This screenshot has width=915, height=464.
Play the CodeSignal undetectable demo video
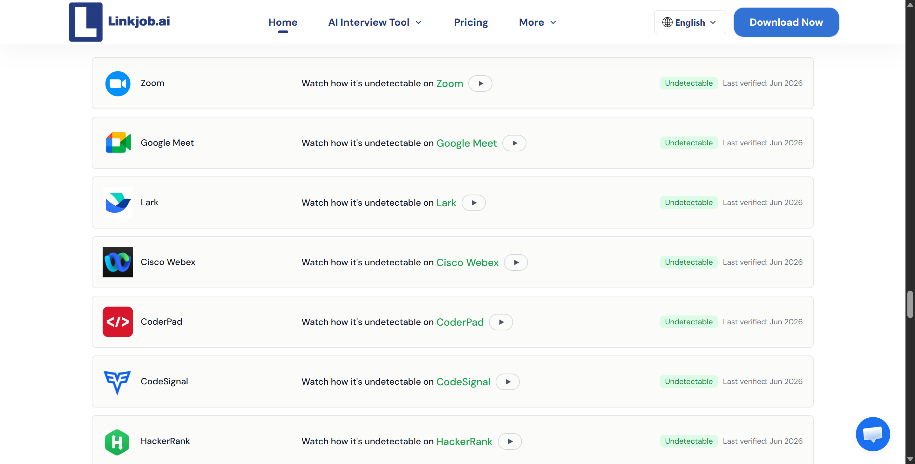508,381
